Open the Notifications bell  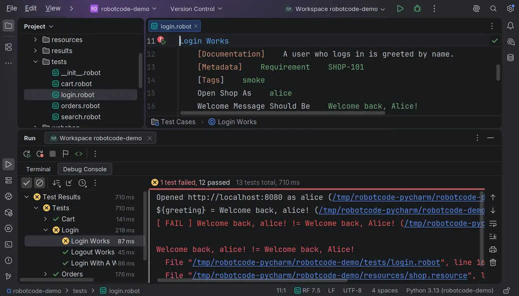pos(510,26)
